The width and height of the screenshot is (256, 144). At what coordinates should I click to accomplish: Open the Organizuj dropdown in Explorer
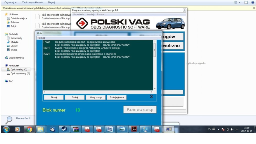[10, 2]
